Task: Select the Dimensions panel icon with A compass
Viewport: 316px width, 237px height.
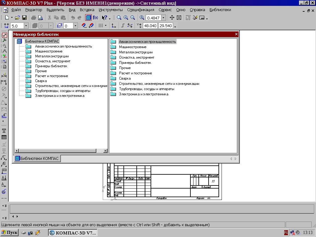Action: 4,51
